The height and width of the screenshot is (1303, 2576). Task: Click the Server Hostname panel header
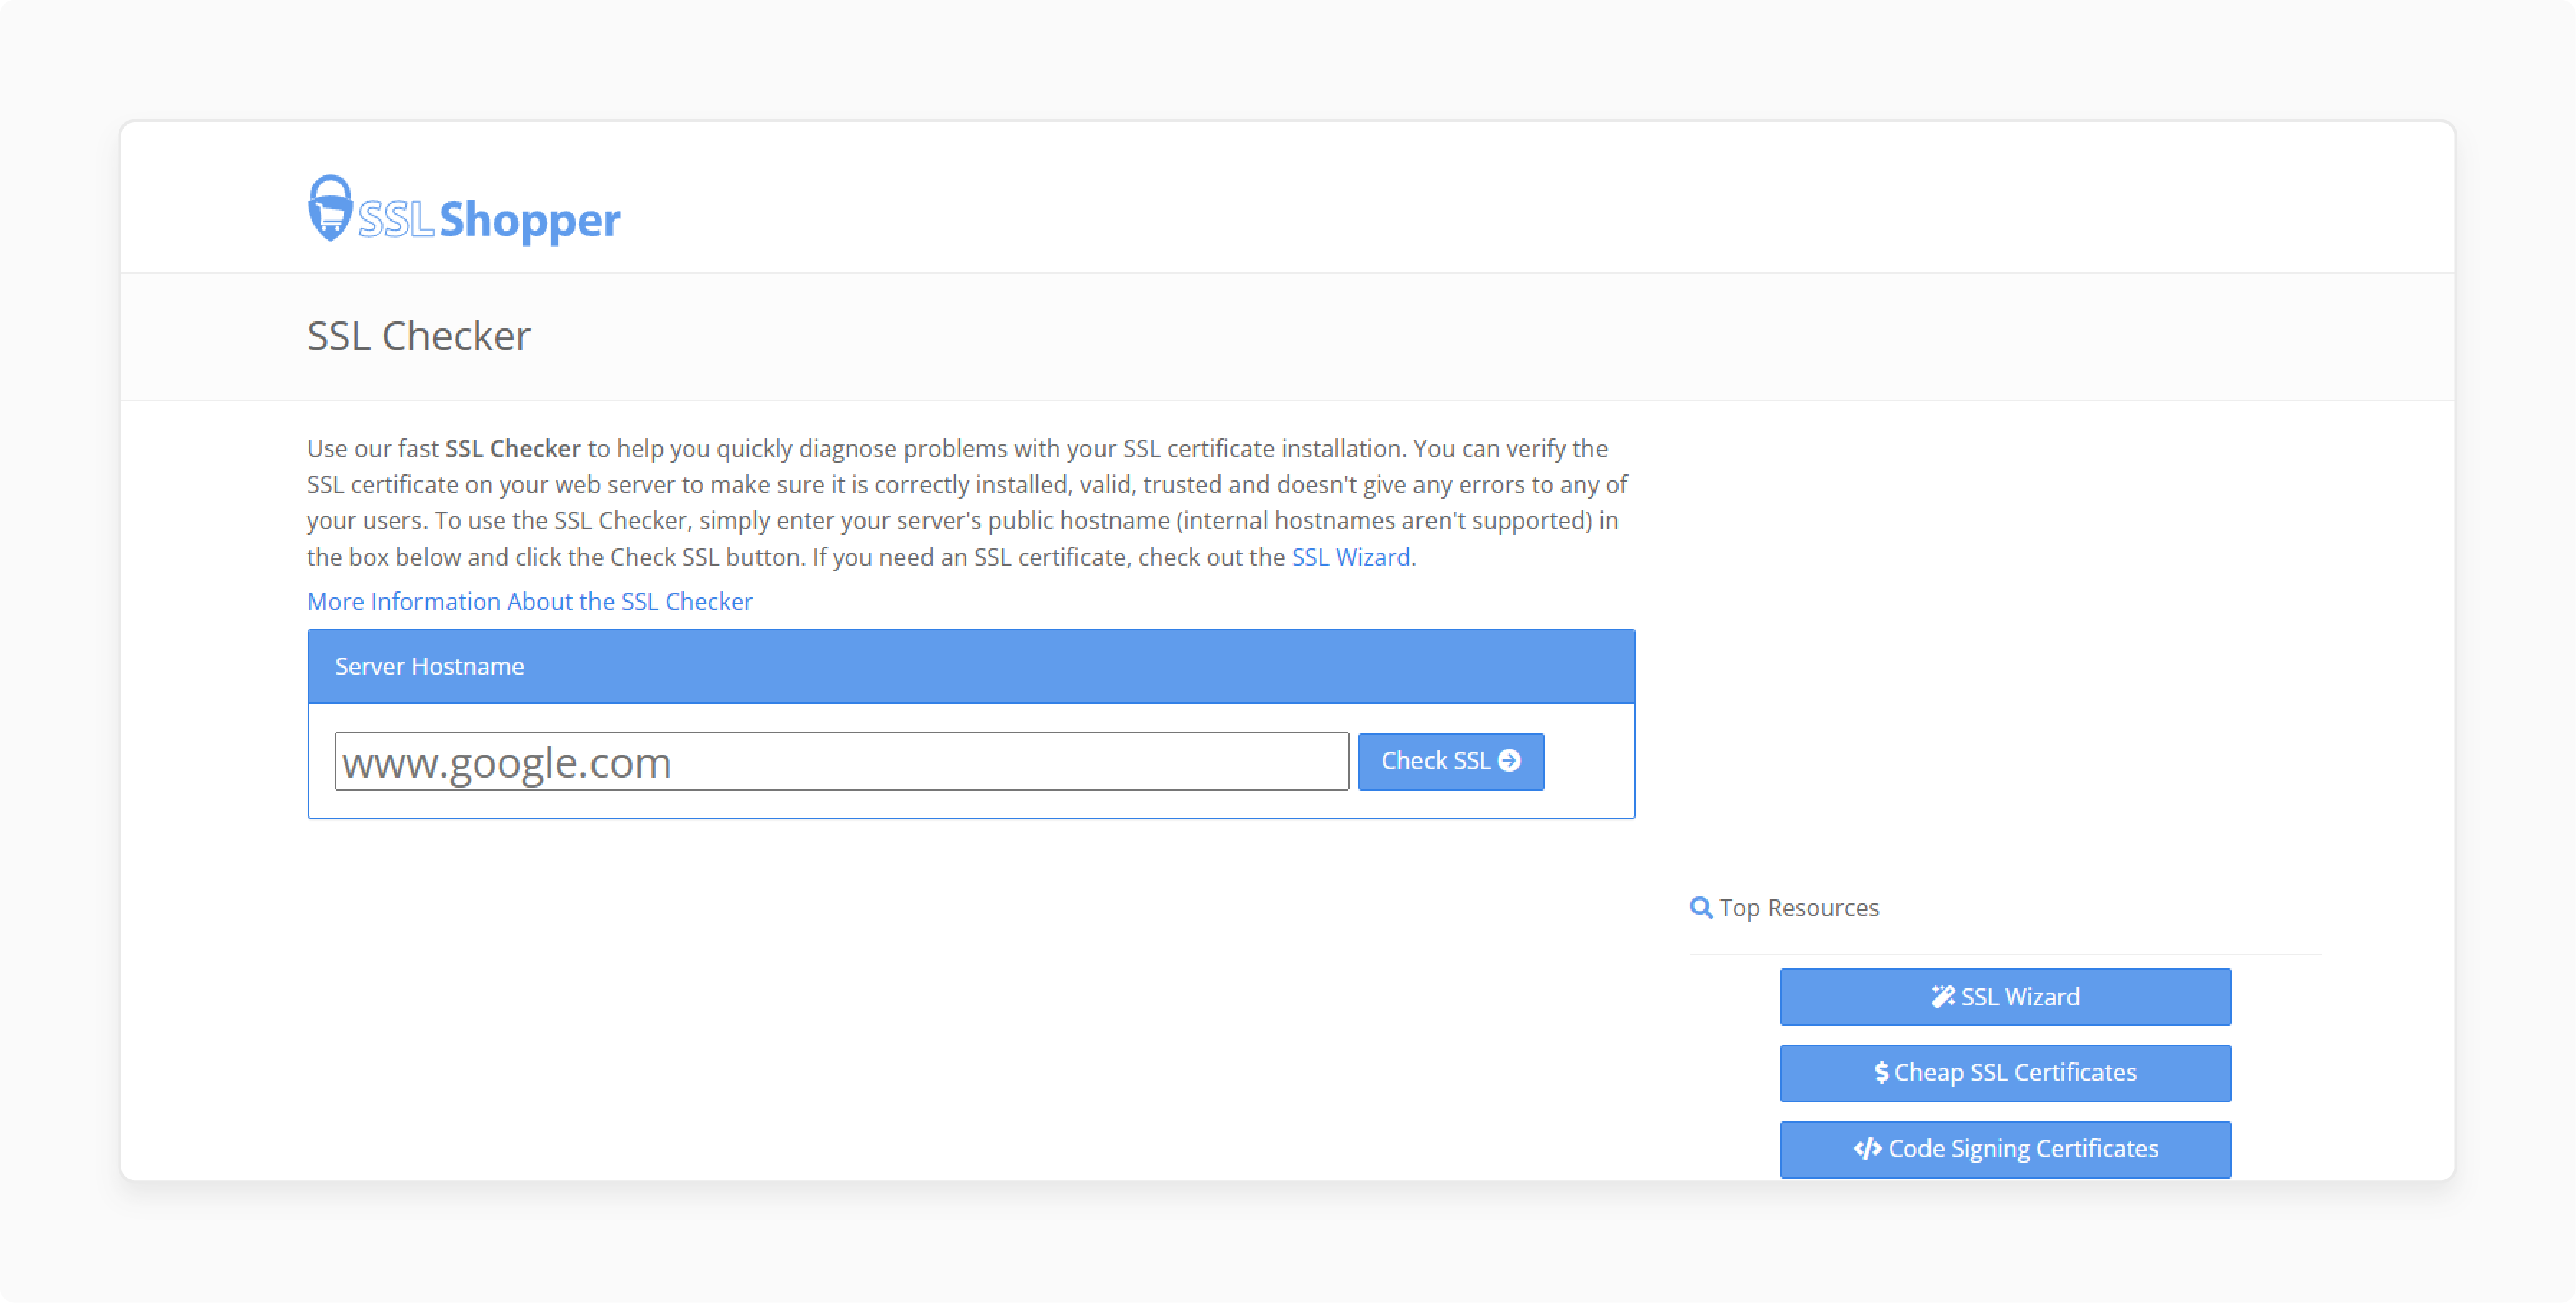pos(971,666)
